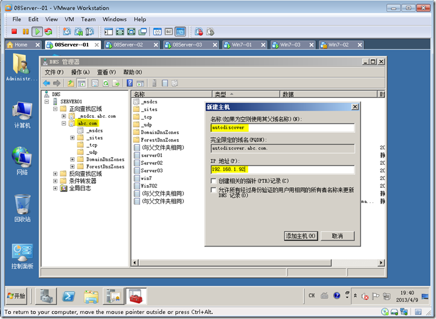This screenshot has width=436, height=319.
Task: Click the VMware green power on button
Action: (37, 31)
